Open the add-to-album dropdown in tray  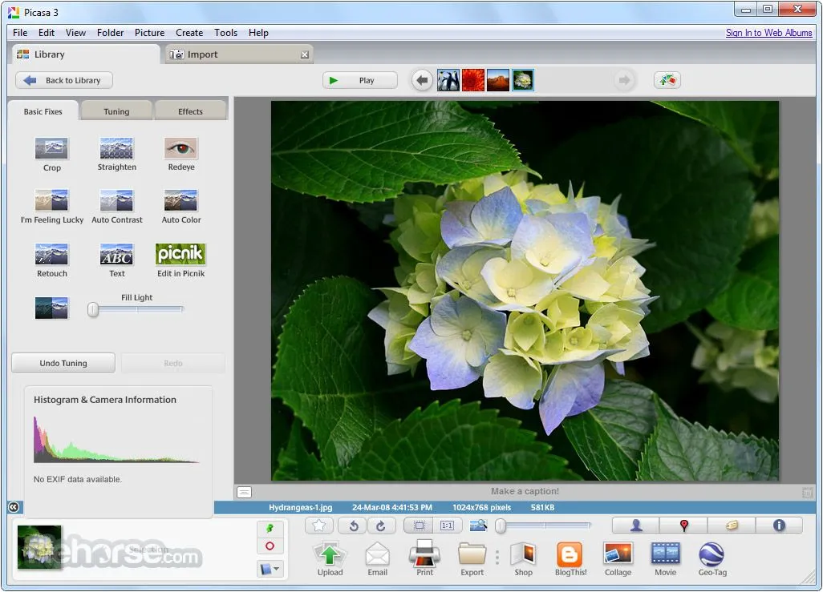point(270,569)
